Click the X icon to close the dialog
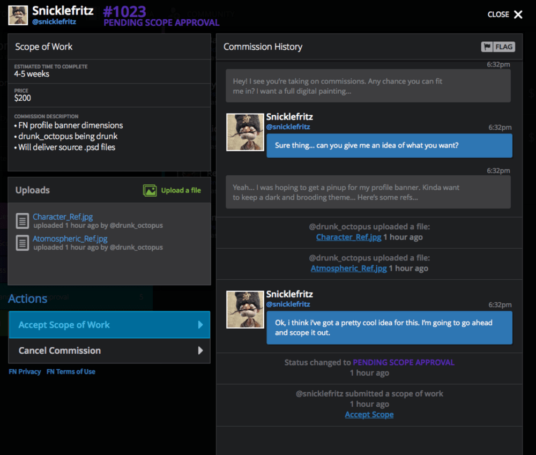The width and height of the screenshot is (536, 455). tap(518, 14)
